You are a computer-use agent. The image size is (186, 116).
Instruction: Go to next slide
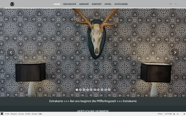pos(175,52)
